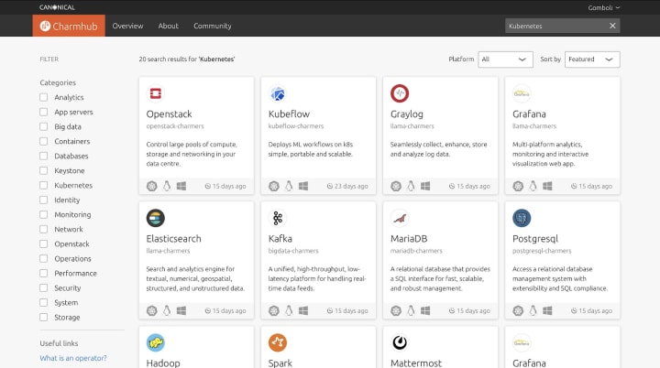Click the Postgresql elephant logo icon
Screen dimensions: 660x368
(522, 218)
